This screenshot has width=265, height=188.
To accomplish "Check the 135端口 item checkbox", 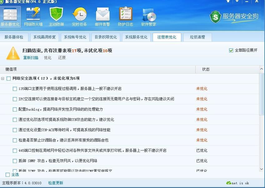I will click(15, 88).
